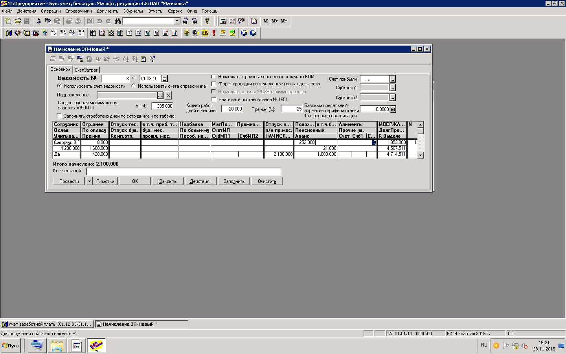The width and height of the screenshot is (566, 354).
Task: Click the ПЛАТ payment order icon
Action: (x=54, y=33)
